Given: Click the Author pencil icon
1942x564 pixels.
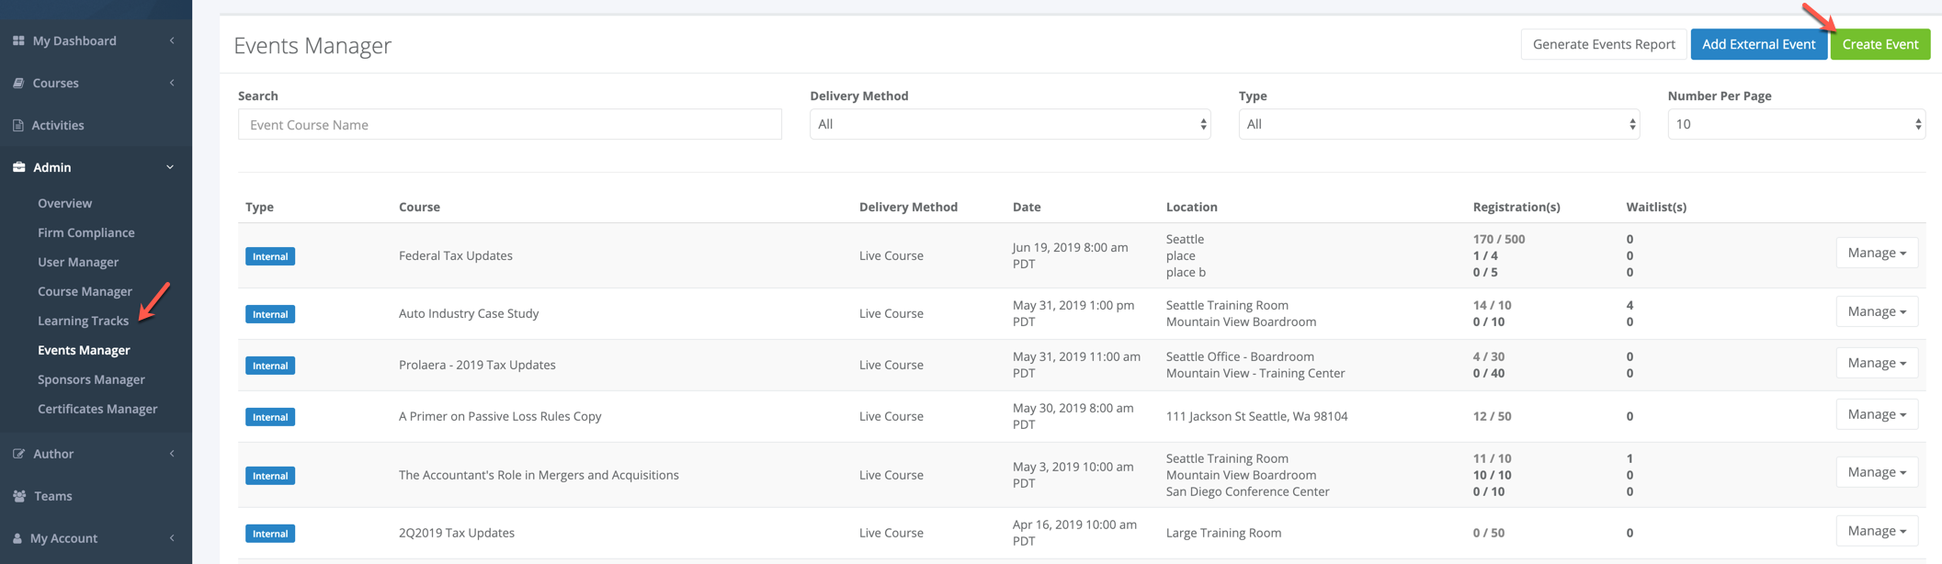Looking at the screenshot, I should tap(18, 454).
